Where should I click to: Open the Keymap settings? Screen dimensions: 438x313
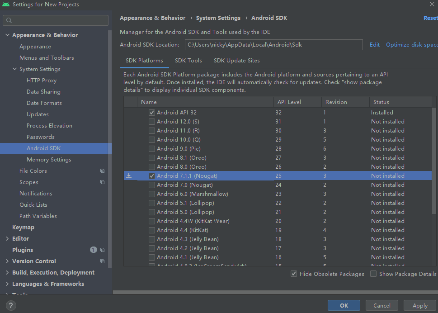tap(23, 228)
